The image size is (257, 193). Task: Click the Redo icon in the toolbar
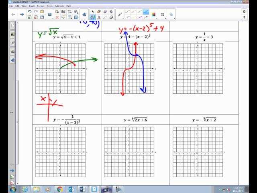tap(36, 12)
